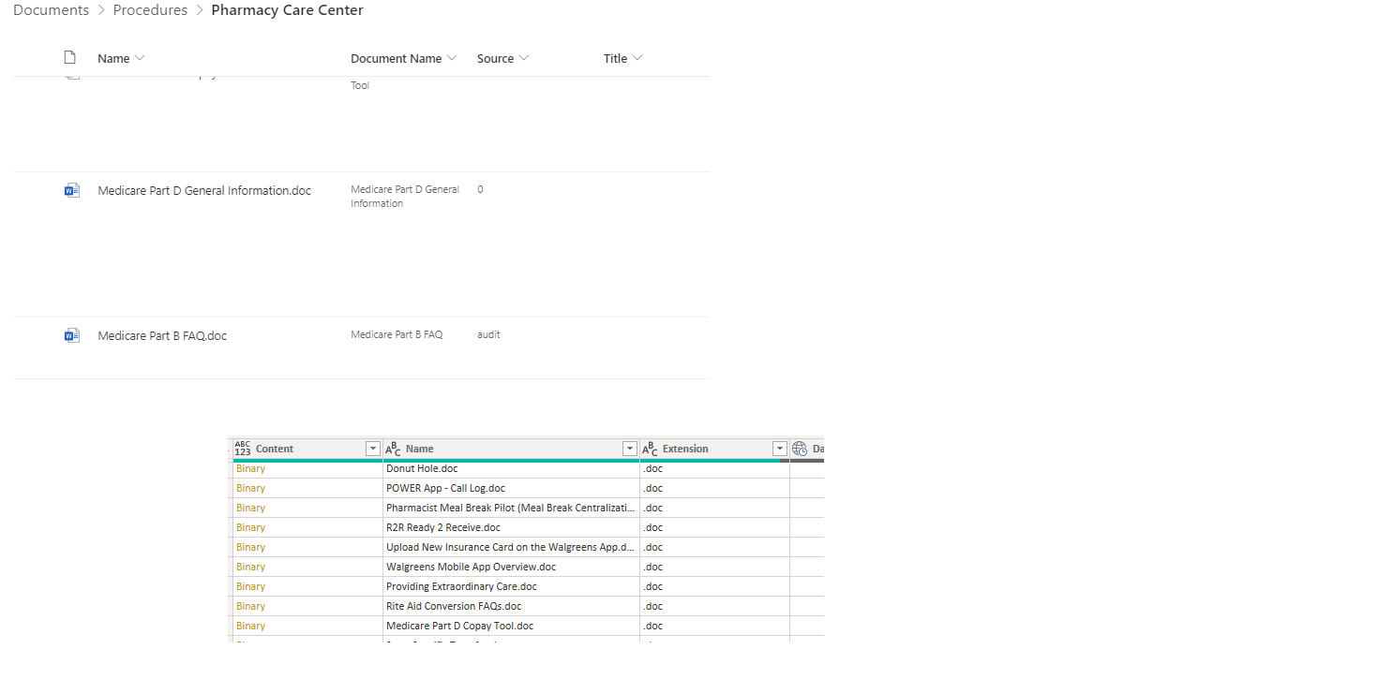
Task: Select the query table Name column header
Action: [511, 449]
